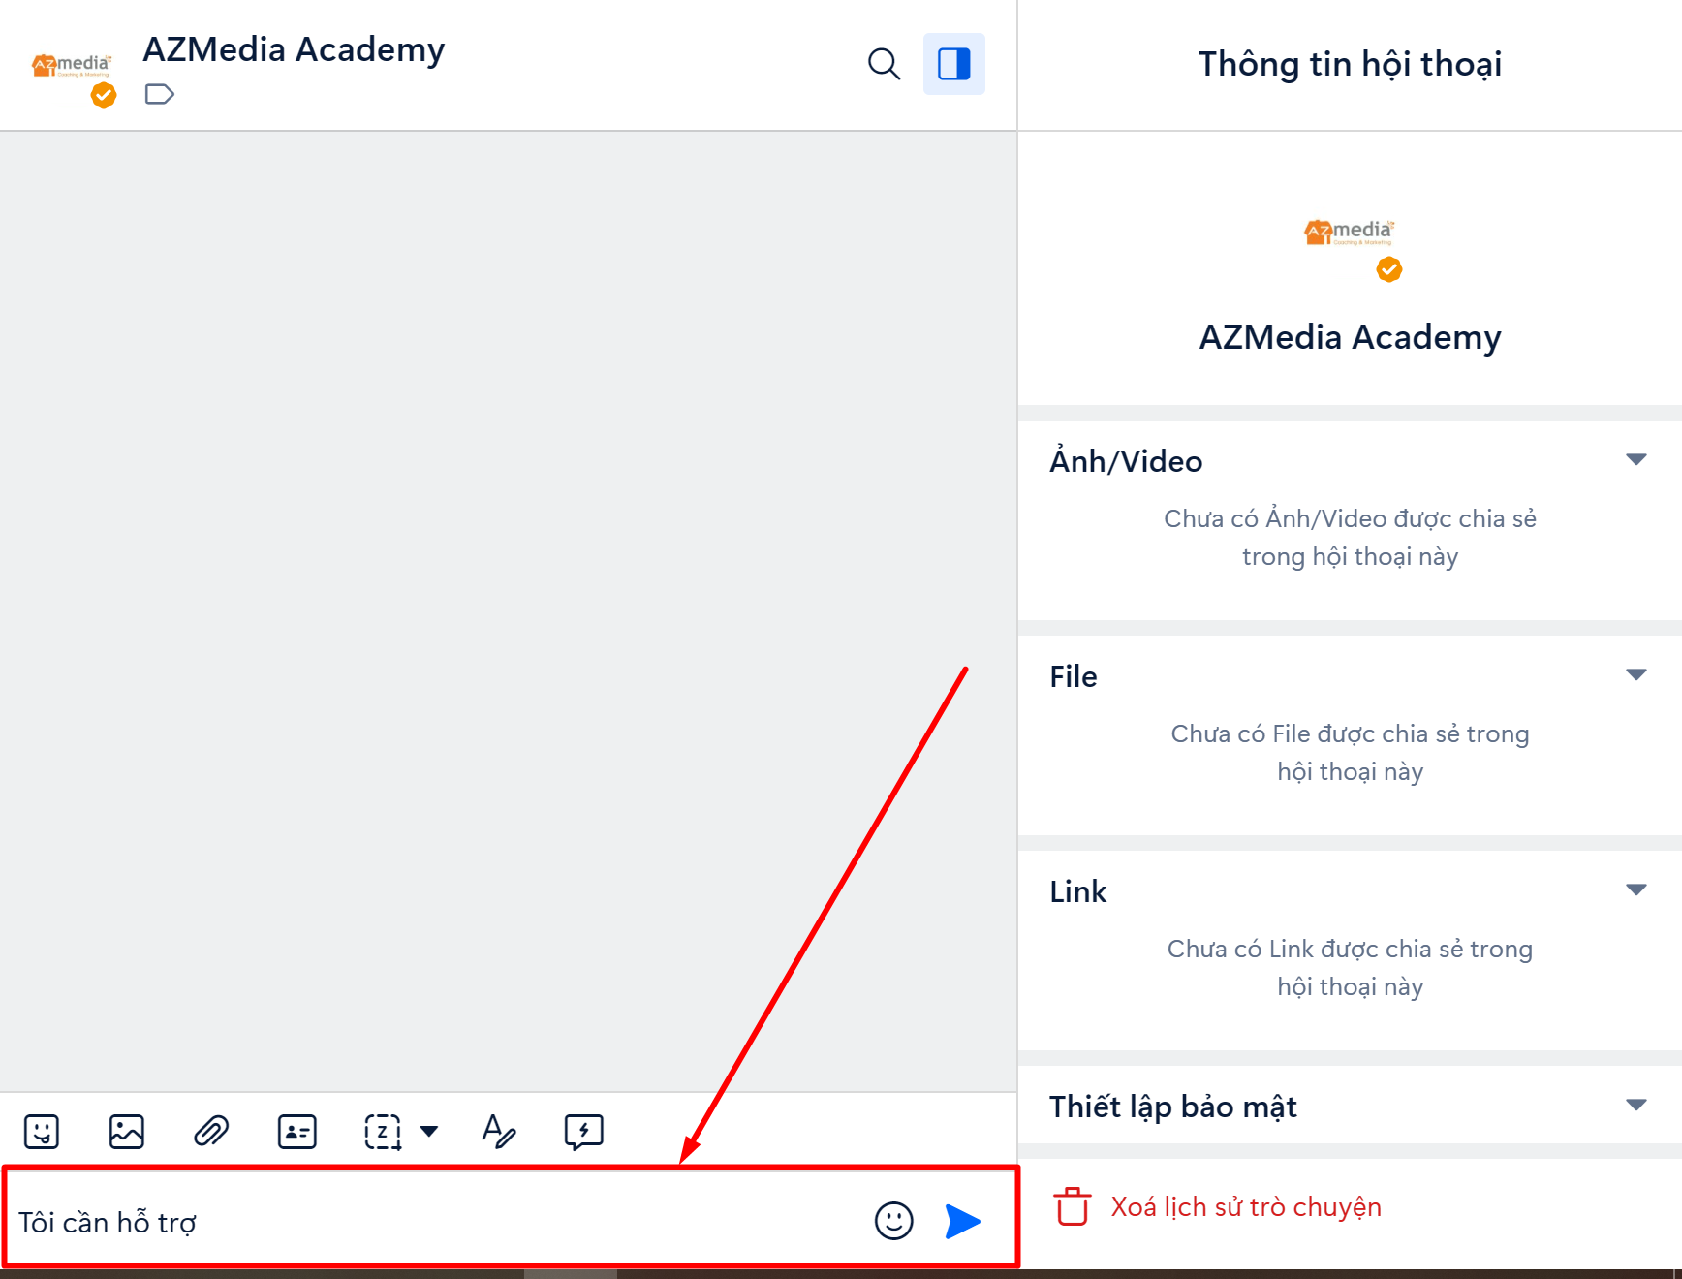Viewport: 1682px width, 1279px height.
Task: Open screenshot options dropdown arrow
Action: coord(429,1131)
